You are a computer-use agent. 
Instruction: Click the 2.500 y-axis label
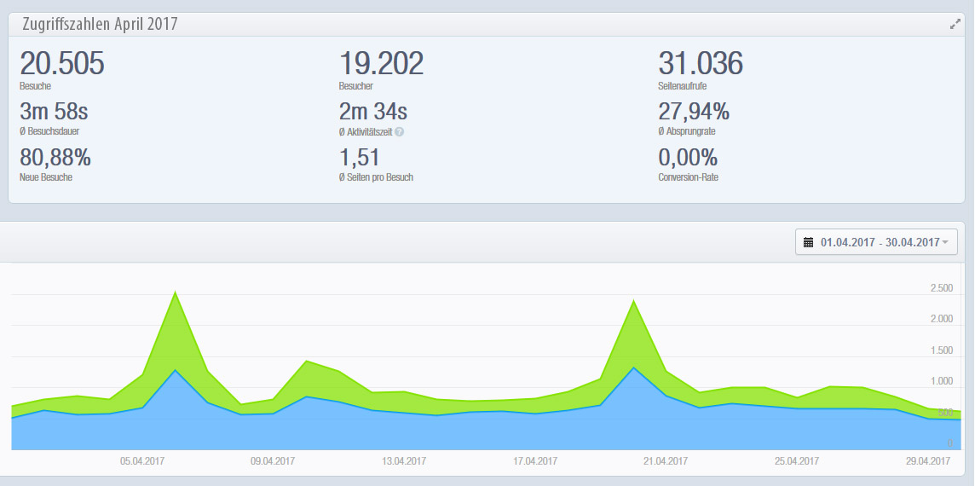pos(941,288)
